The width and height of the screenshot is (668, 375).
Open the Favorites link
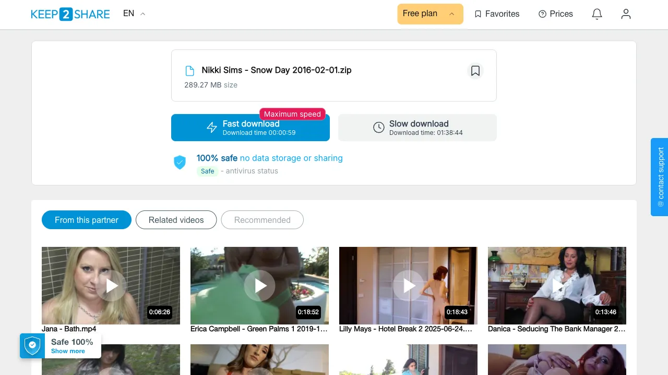(497, 14)
